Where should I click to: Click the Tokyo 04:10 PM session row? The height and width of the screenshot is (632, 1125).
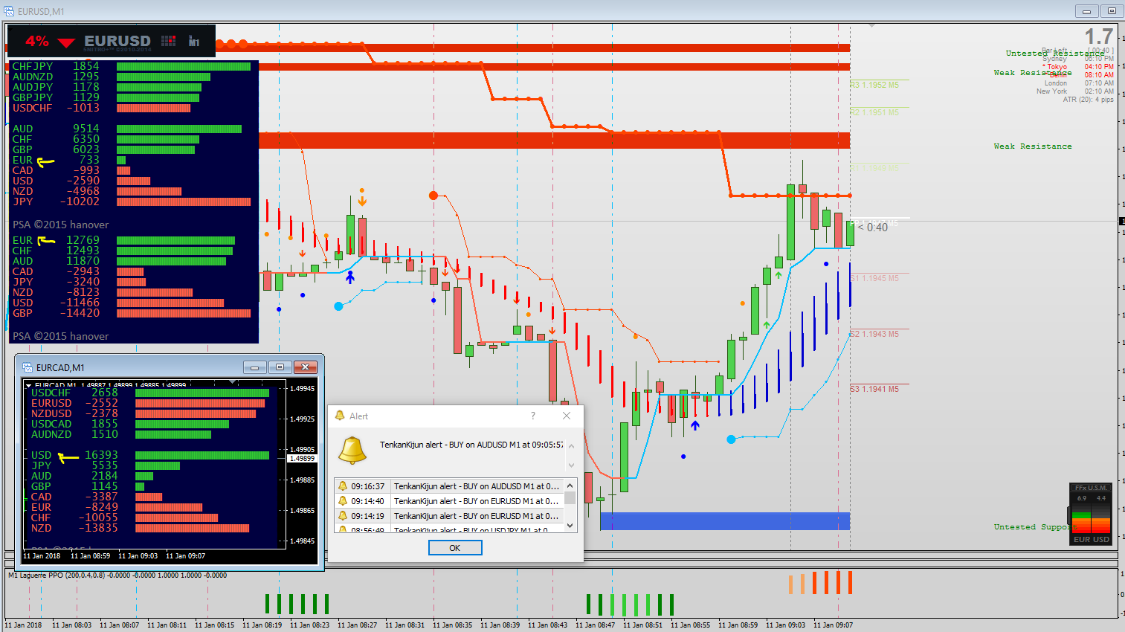[1077, 66]
